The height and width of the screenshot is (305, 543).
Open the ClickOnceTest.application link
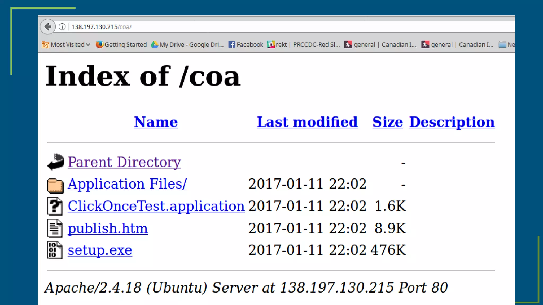click(x=156, y=206)
